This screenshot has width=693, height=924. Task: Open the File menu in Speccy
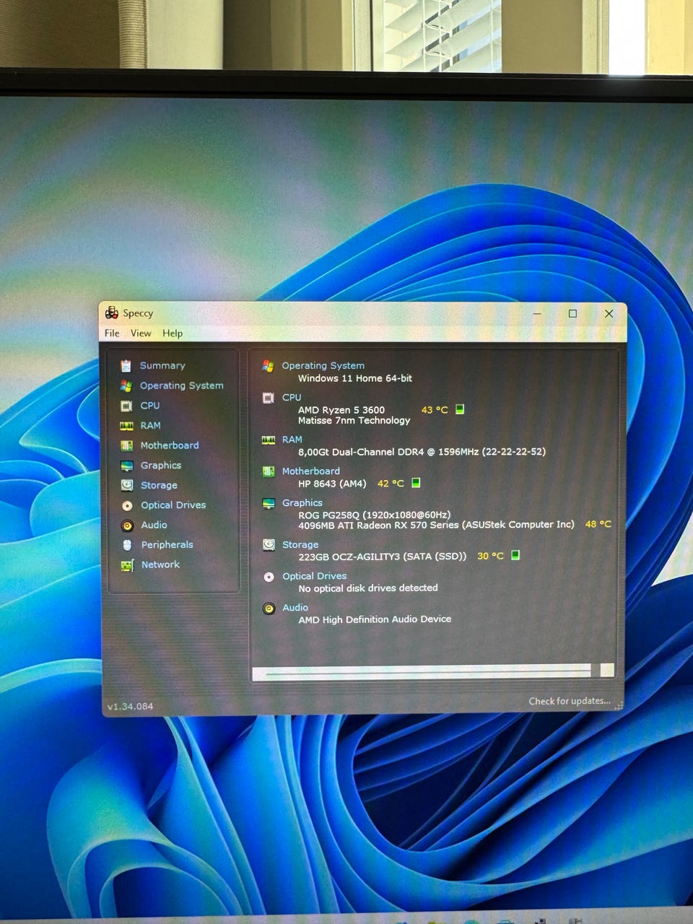point(112,334)
